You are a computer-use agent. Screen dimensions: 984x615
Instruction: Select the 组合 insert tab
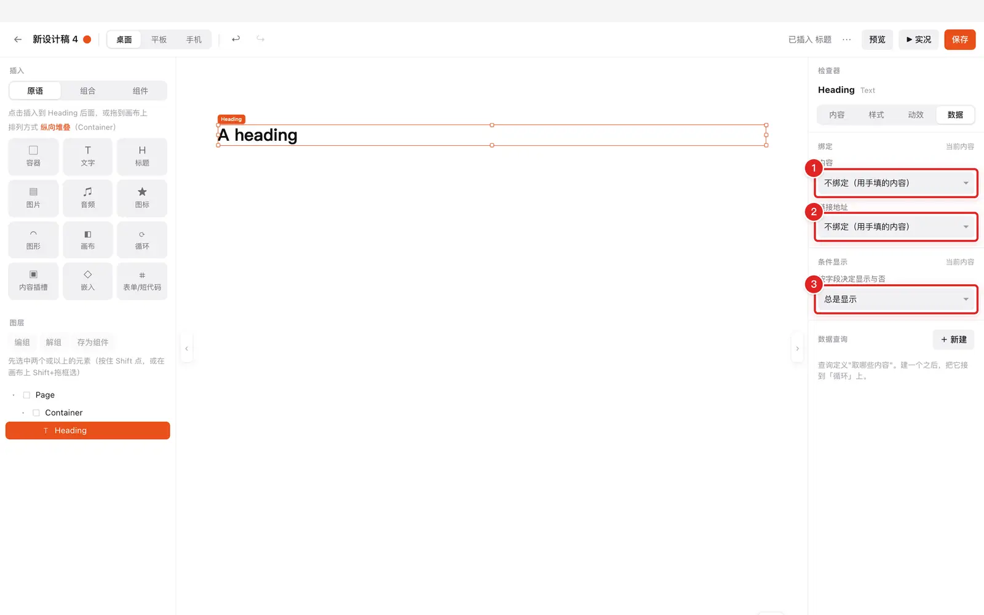pos(88,91)
